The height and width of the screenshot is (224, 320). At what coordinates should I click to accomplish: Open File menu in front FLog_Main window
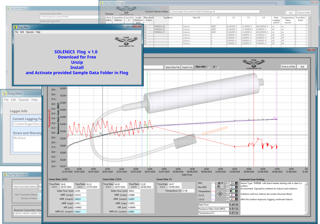coord(16,32)
